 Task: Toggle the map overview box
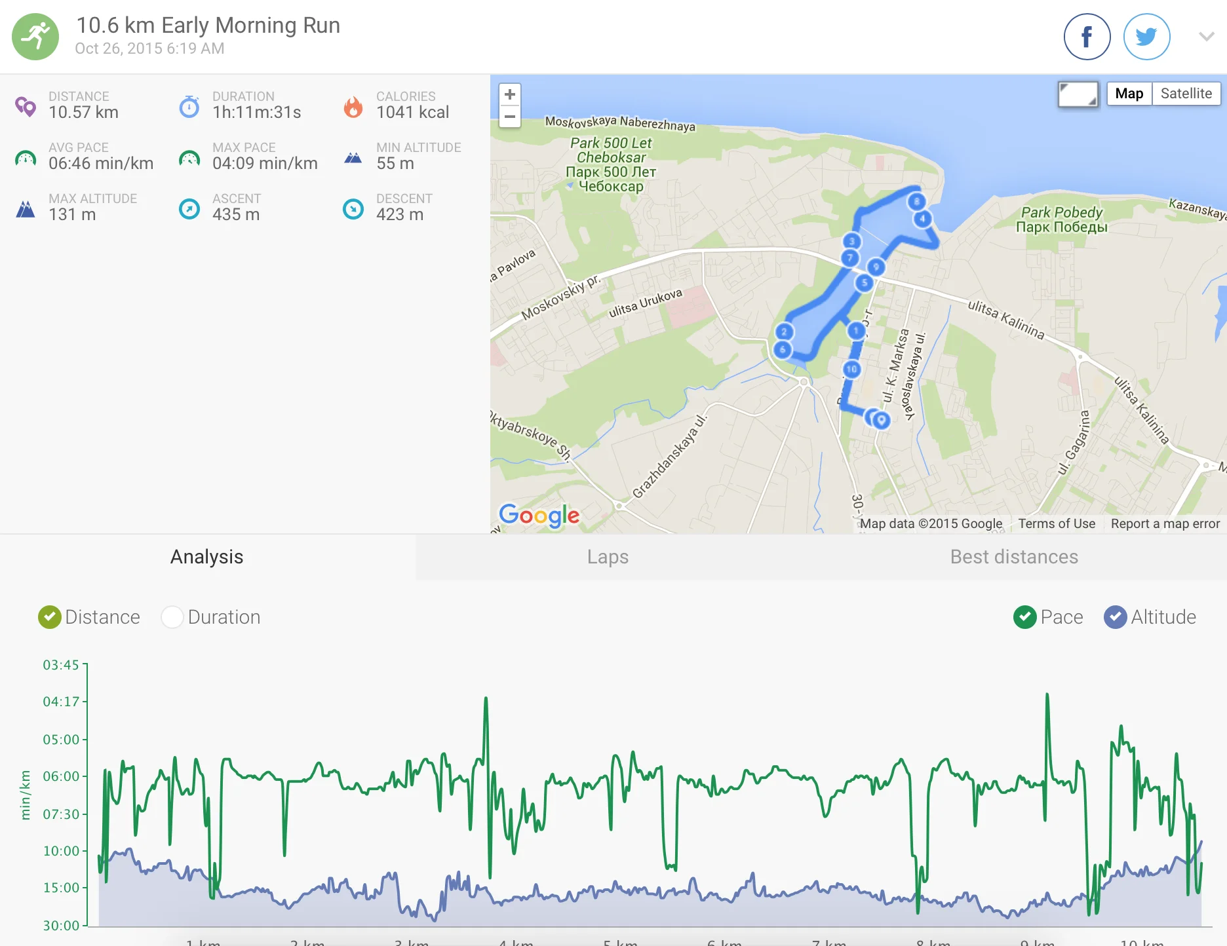click(x=1078, y=94)
